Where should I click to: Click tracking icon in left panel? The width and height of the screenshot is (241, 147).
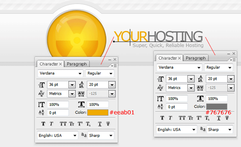[81, 94]
